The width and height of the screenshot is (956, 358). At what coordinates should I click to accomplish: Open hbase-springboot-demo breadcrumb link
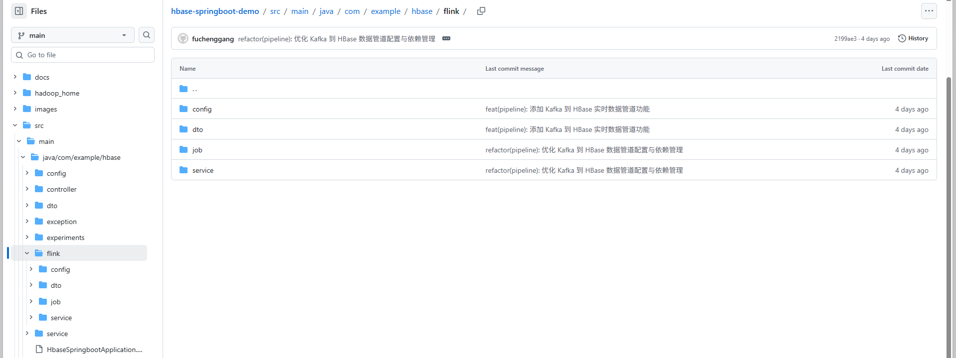click(215, 11)
